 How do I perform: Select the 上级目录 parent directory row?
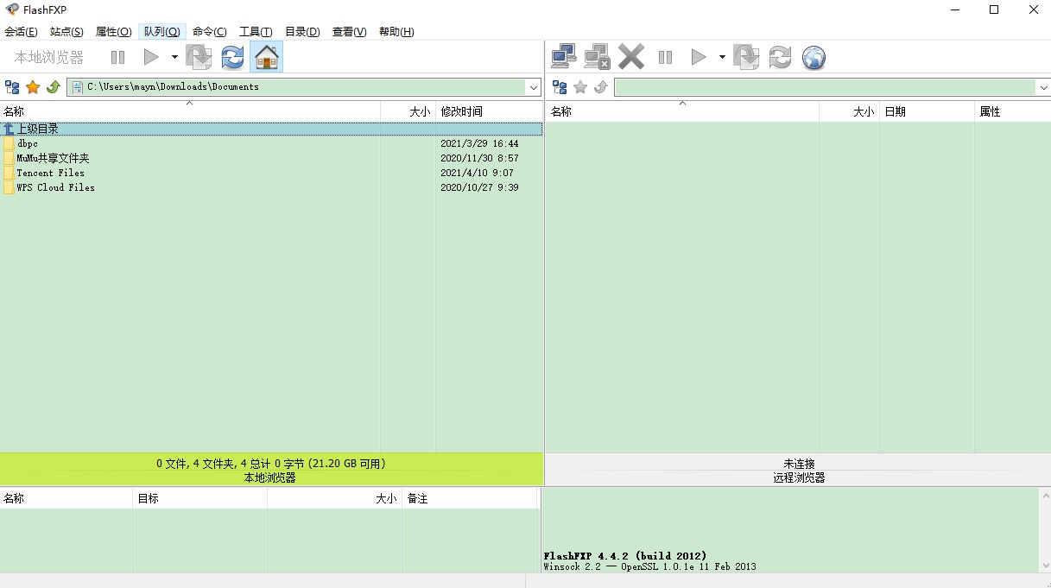point(272,129)
